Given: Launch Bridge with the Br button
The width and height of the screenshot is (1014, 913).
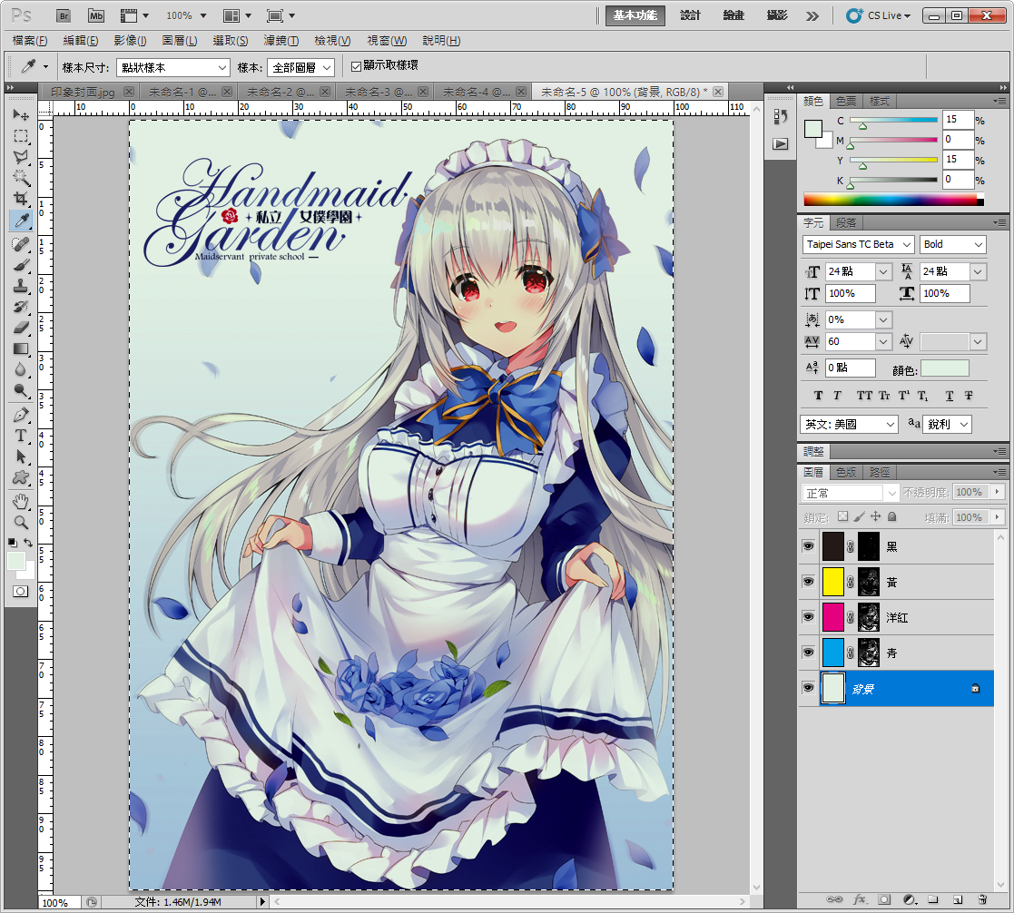Looking at the screenshot, I should [x=64, y=16].
